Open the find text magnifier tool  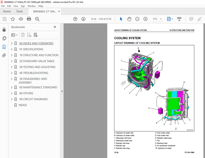(37, 19)
